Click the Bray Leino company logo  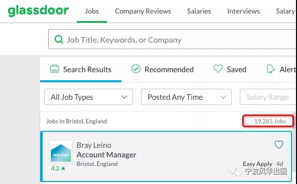61,151
